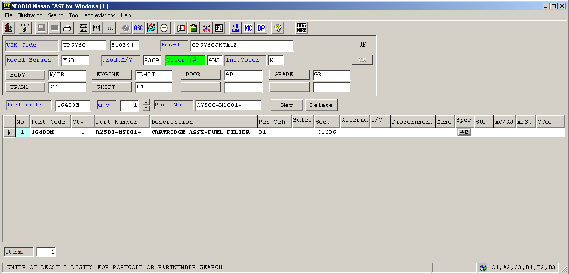Click the PIT WORK toolbar icon
This screenshot has width=569, height=274.
(302, 28)
